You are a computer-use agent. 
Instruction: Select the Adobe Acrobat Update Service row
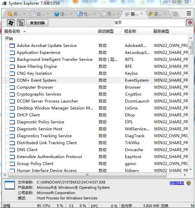(95, 46)
